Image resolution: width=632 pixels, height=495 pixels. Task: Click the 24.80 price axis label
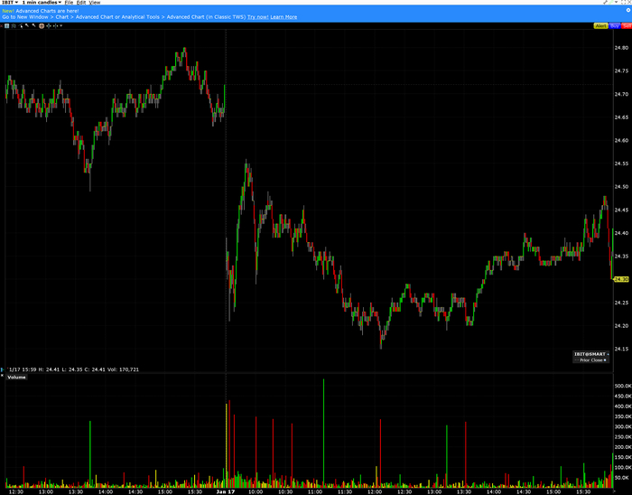tap(621, 48)
